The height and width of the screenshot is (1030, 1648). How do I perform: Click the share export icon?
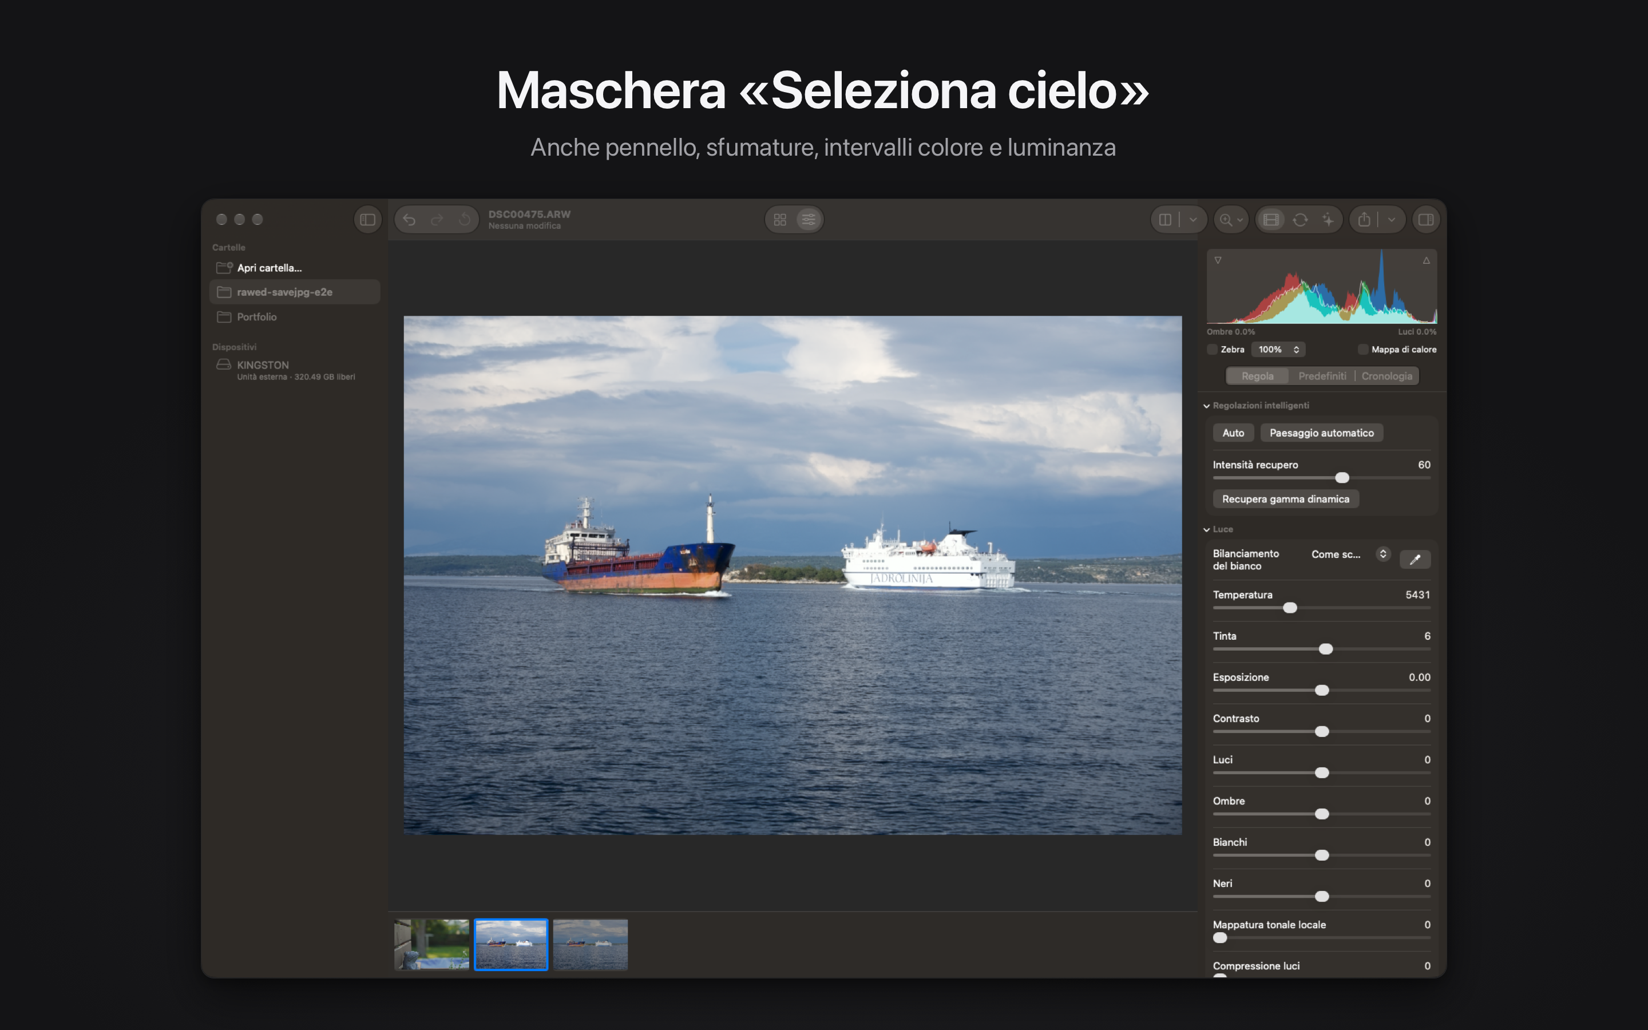tap(1364, 219)
